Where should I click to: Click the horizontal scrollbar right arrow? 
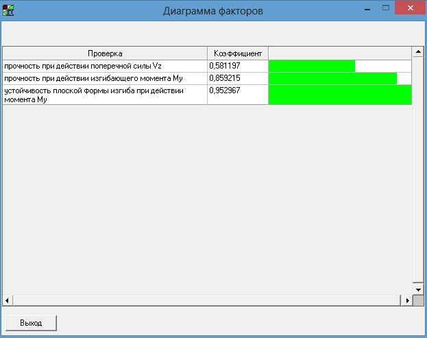coord(406,300)
